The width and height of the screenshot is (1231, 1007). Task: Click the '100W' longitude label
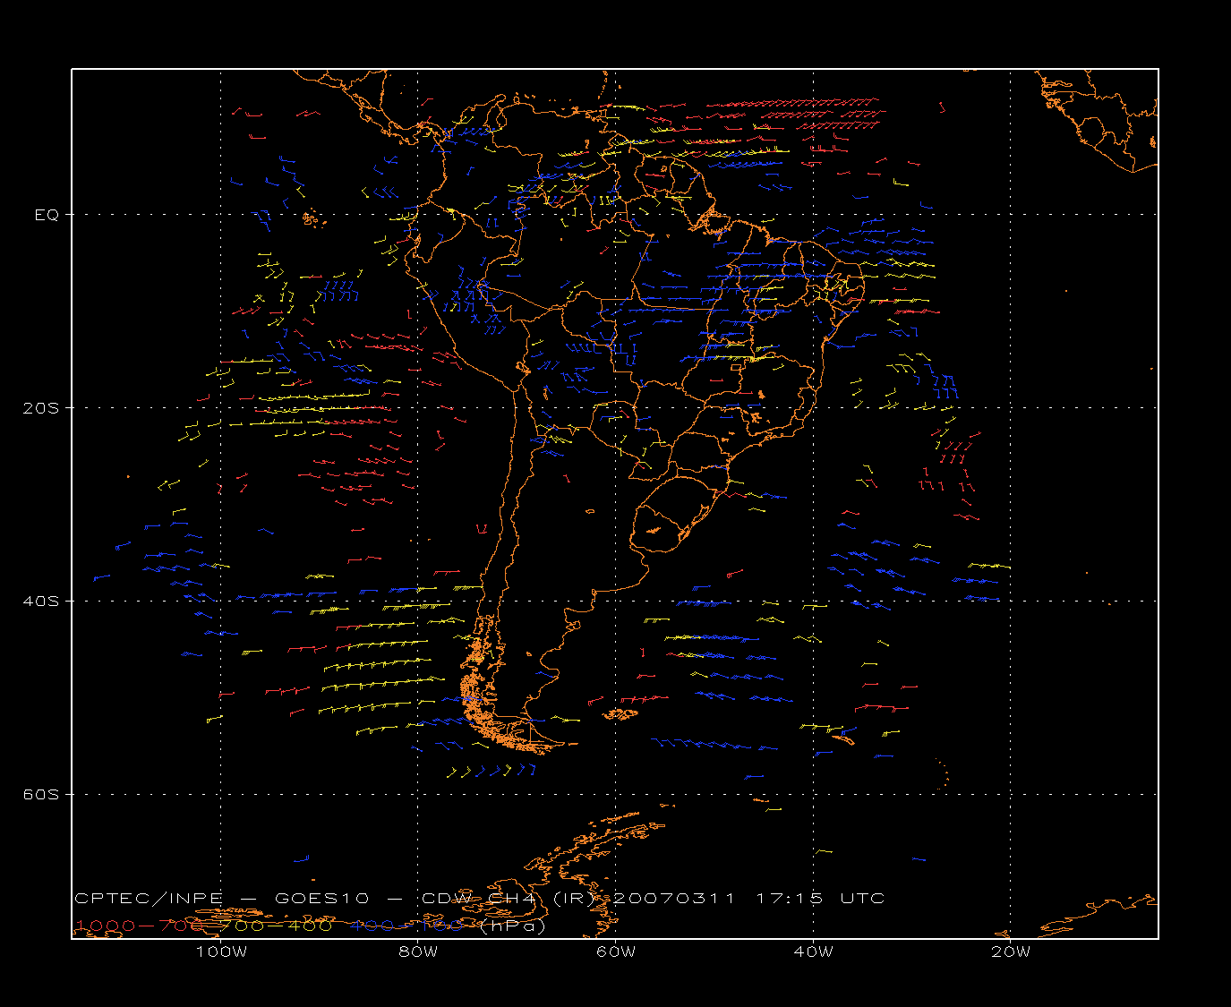pos(221,952)
